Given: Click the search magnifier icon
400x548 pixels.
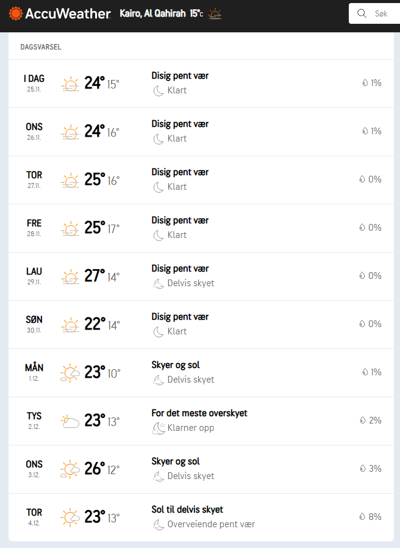Looking at the screenshot, I should [x=362, y=13].
